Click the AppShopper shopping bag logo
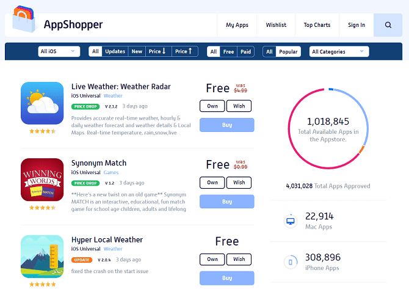Viewport: 409px width, 289px height. [x=23, y=20]
